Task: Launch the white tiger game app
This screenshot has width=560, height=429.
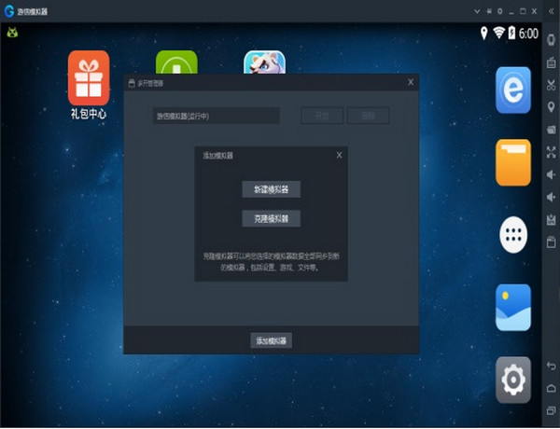Action: [x=264, y=62]
